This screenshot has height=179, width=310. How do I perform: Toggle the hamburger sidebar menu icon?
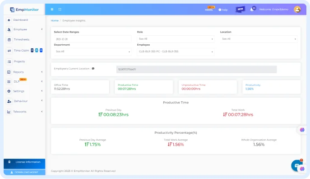coord(52,9)
